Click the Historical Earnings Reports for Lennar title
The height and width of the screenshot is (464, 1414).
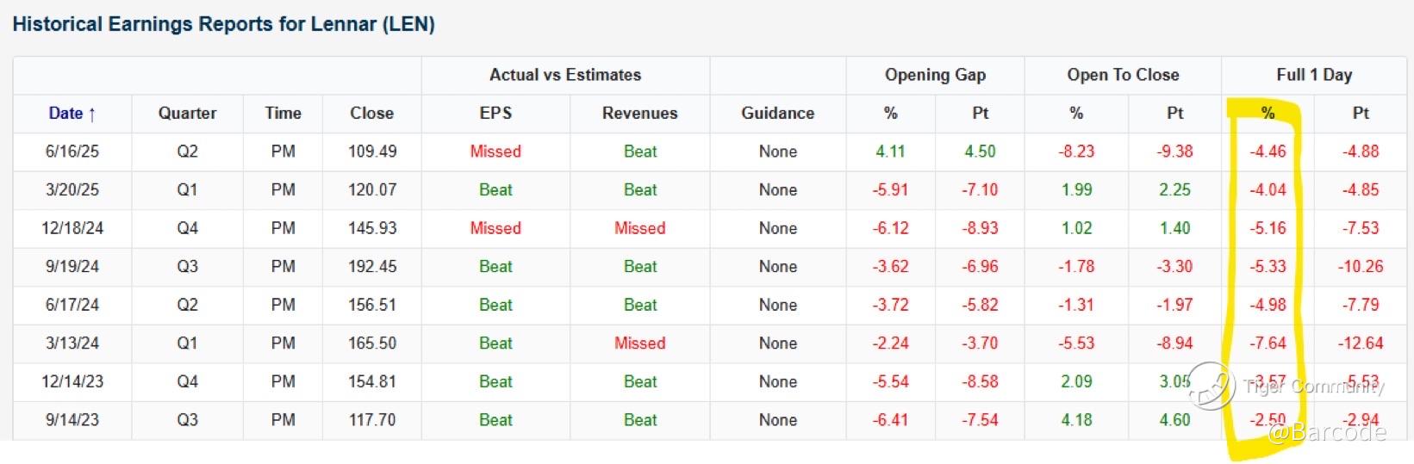(x=223, y=24)
